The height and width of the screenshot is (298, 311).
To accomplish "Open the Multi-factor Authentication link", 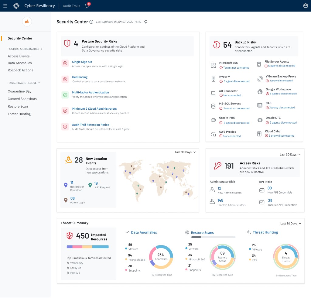I will pos(91,92).
